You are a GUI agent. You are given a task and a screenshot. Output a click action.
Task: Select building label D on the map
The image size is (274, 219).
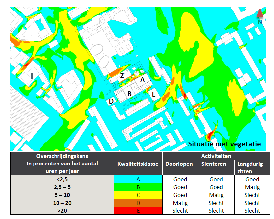111,101
